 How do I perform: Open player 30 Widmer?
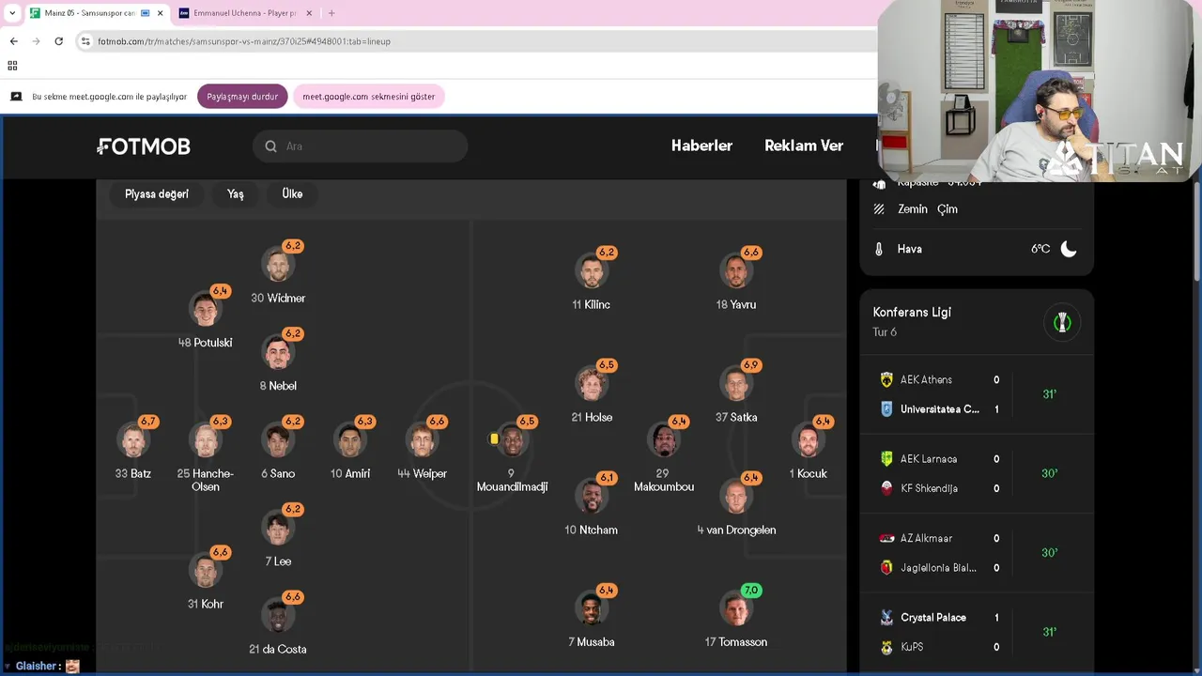[278, 274]
